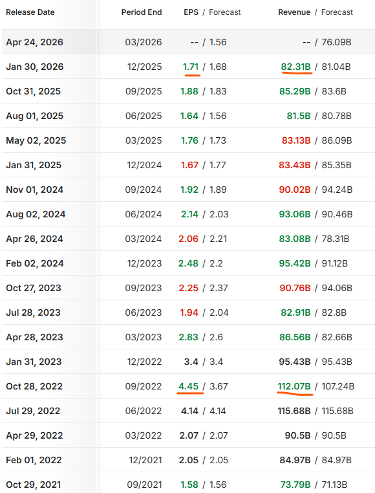
Task: Click revenue value 86.56B
Action: click(x=295, y=337)
